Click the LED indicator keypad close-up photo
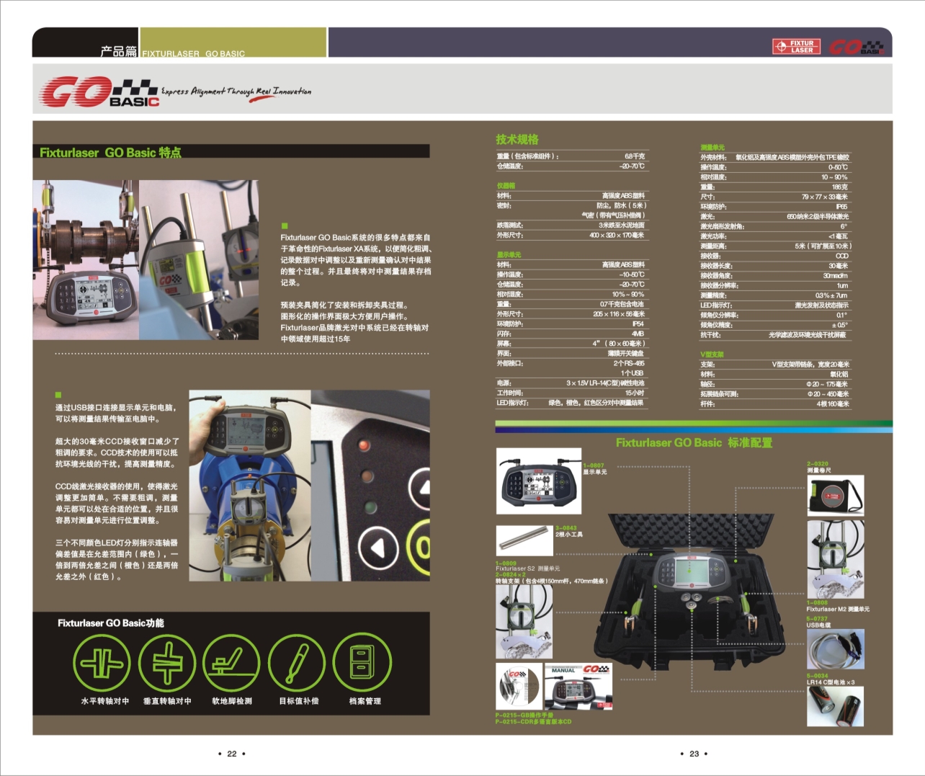Image resolution: width=925 pixels, height=776 pixels. (370, 485)
